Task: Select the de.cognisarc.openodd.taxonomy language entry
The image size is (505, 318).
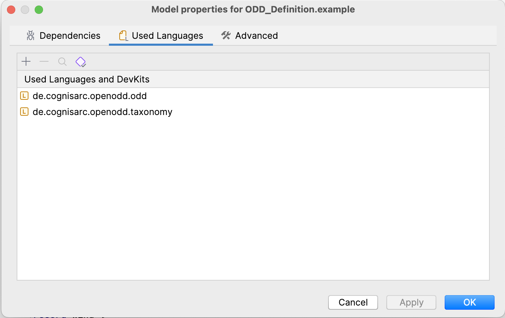Action: [x=102, y=112]
